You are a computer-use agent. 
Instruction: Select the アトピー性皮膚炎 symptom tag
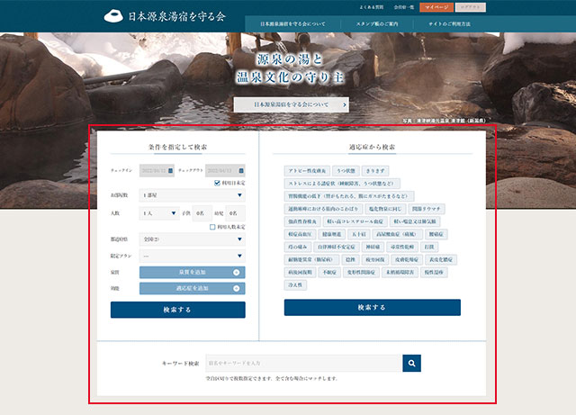[x=306, y=170]
